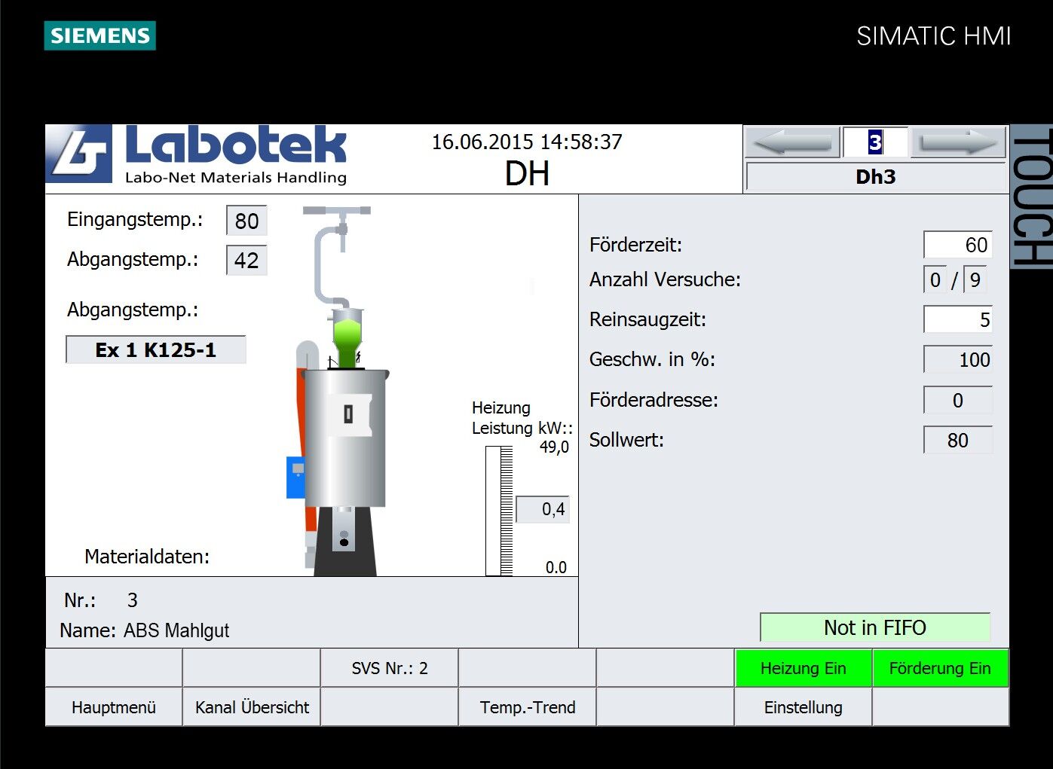Open the page number selector showing 3

click(x=874, y=142)
